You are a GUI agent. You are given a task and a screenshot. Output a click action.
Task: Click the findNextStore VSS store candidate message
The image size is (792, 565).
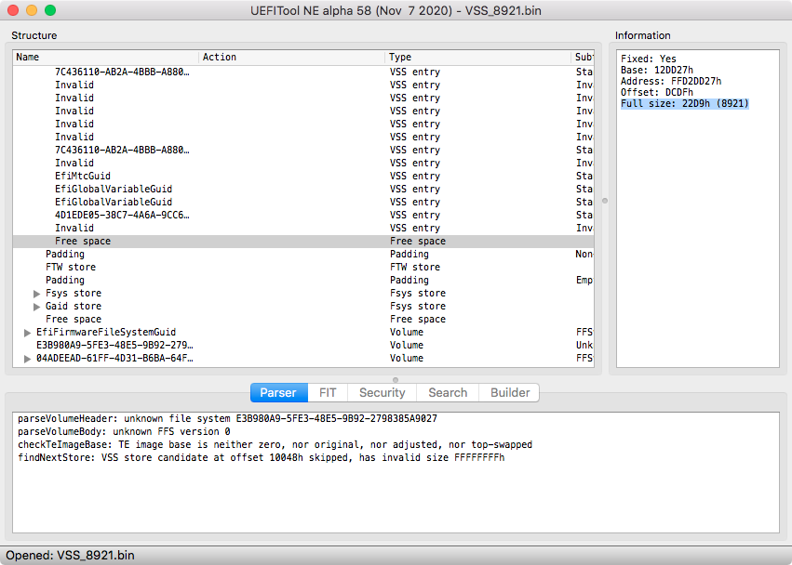(x=262, y=458)
